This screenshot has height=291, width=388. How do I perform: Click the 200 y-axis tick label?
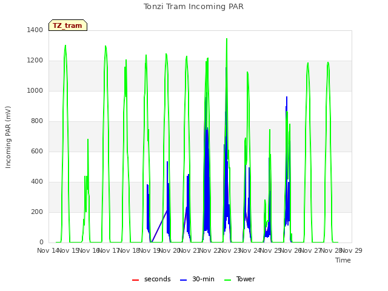click(37, 212)
